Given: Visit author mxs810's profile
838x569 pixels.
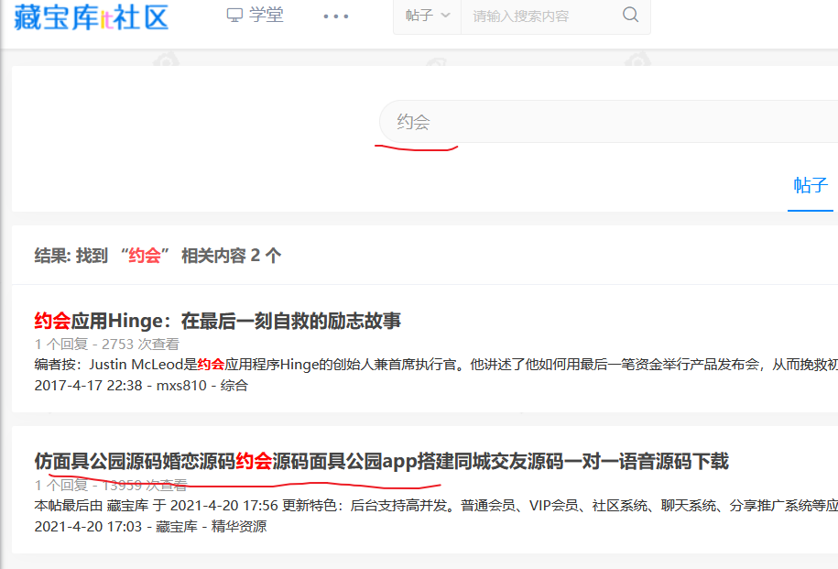Looking at the screenshot, I should (180, 386).
